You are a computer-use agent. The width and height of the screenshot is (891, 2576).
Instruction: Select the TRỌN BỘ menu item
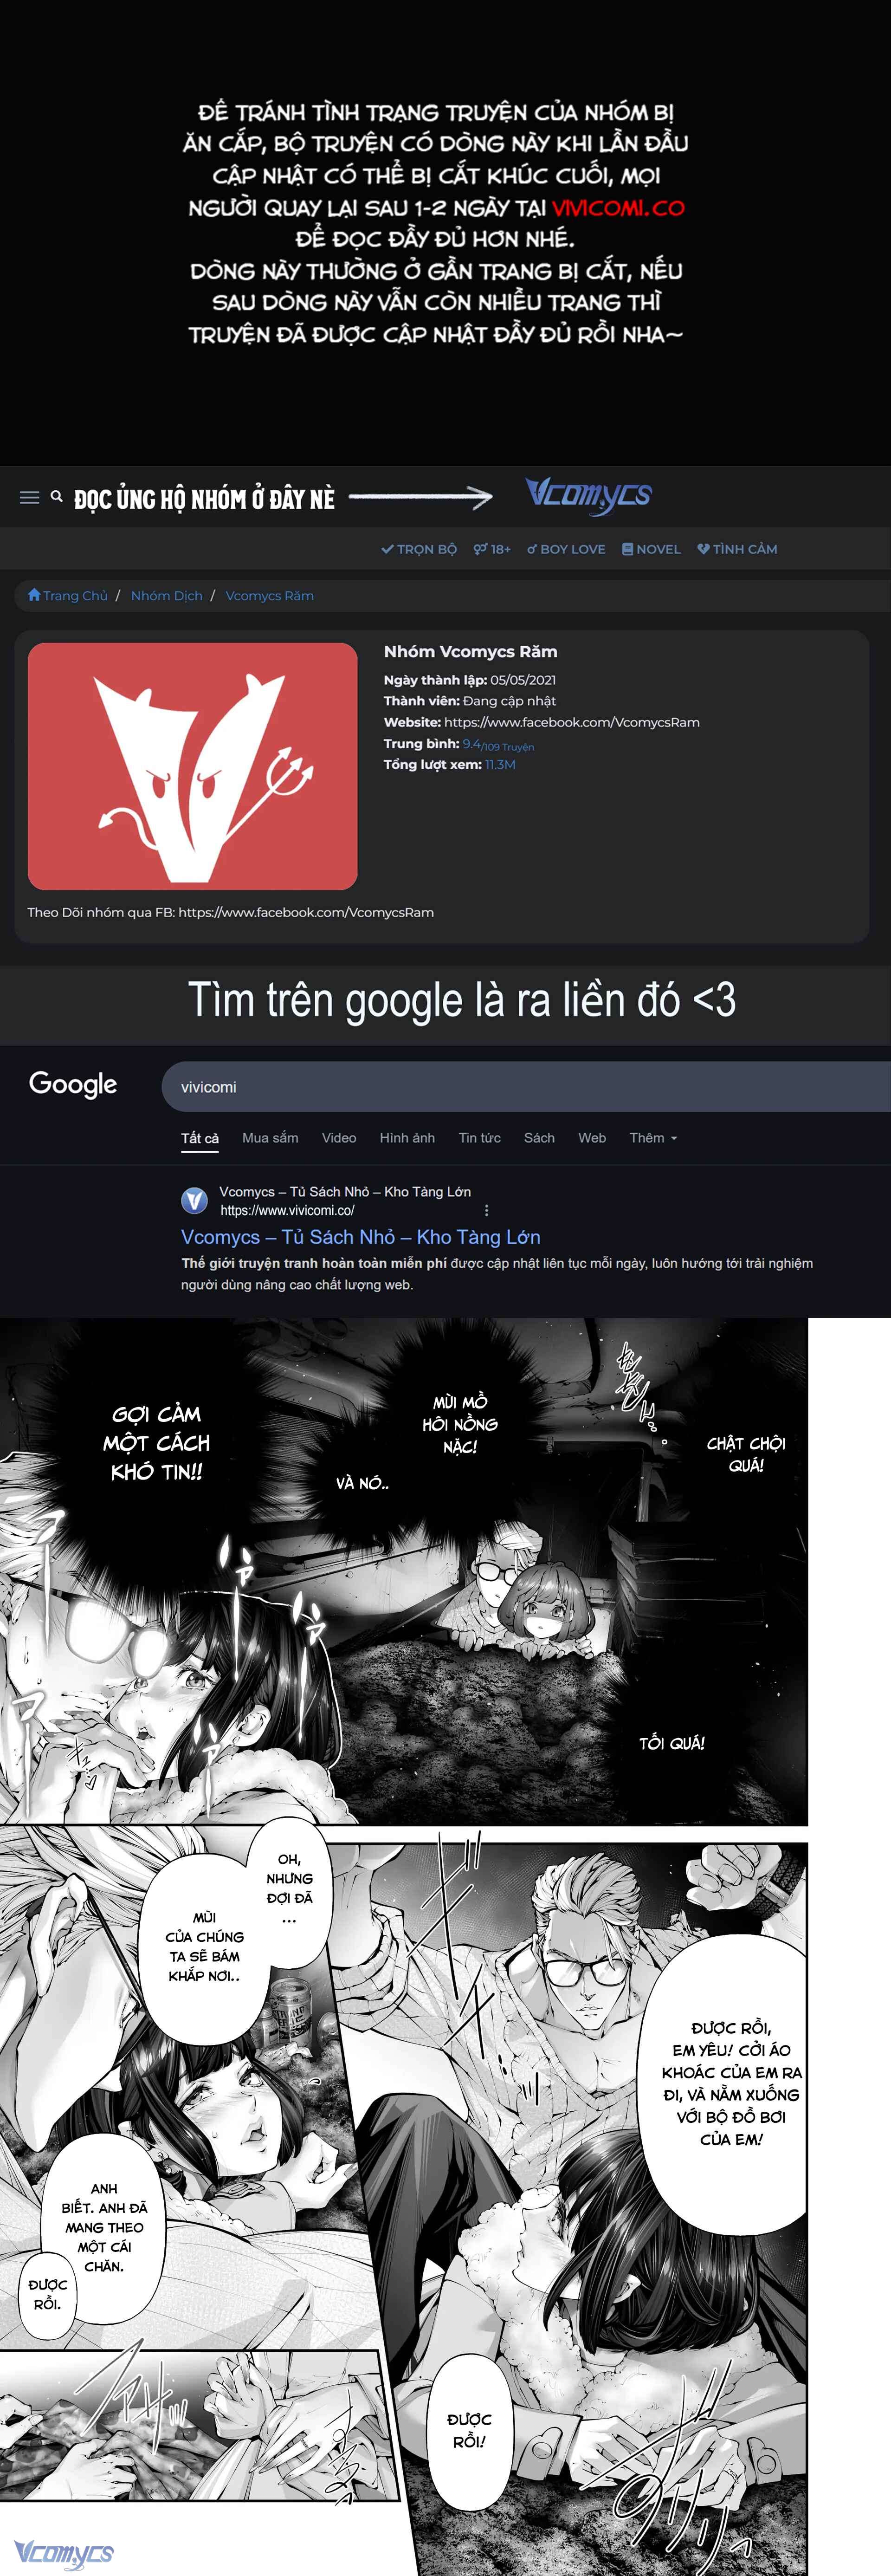[419, 549]
